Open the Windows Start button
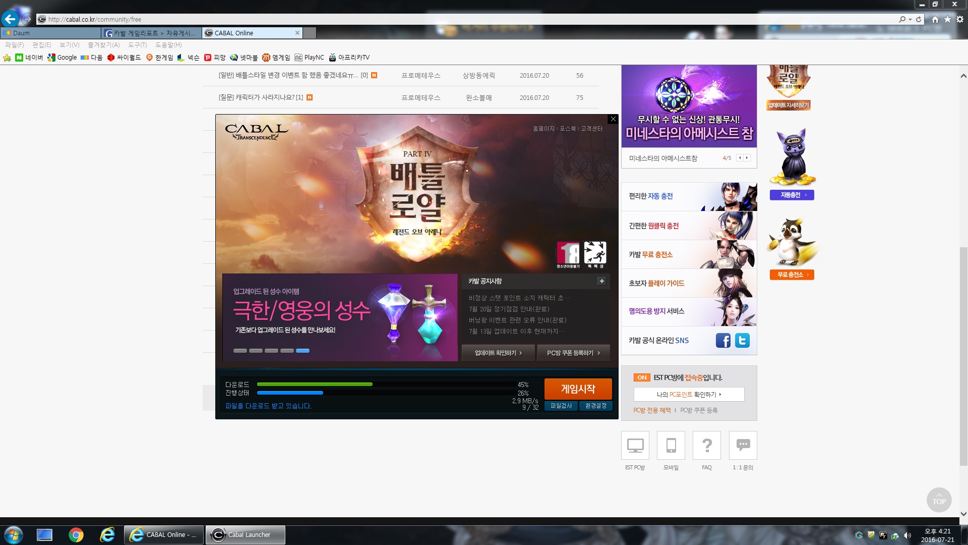The width and height of the screenshot is (968, 545). point(14,535)
